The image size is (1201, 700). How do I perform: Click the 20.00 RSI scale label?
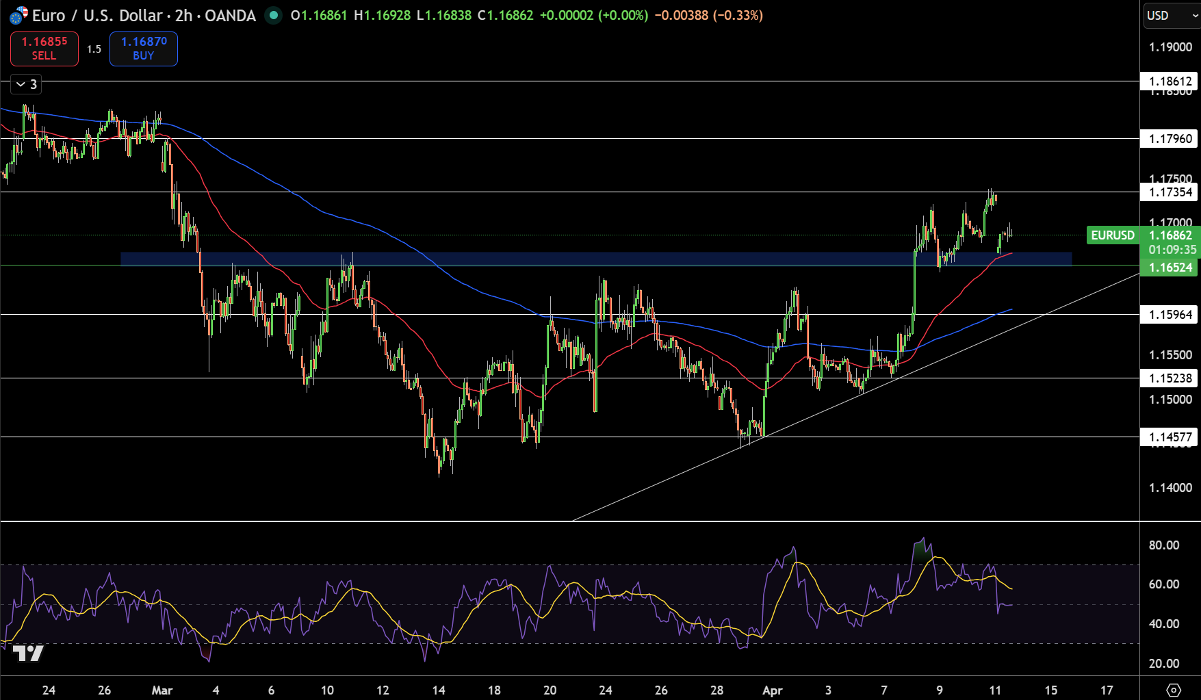1163,664
